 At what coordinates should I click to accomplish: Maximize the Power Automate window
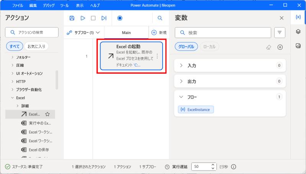(285, 5)
